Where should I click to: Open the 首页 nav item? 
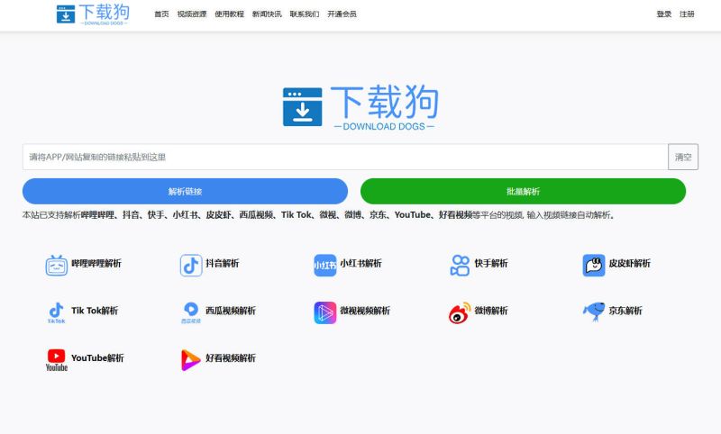[x=161, y=14]
